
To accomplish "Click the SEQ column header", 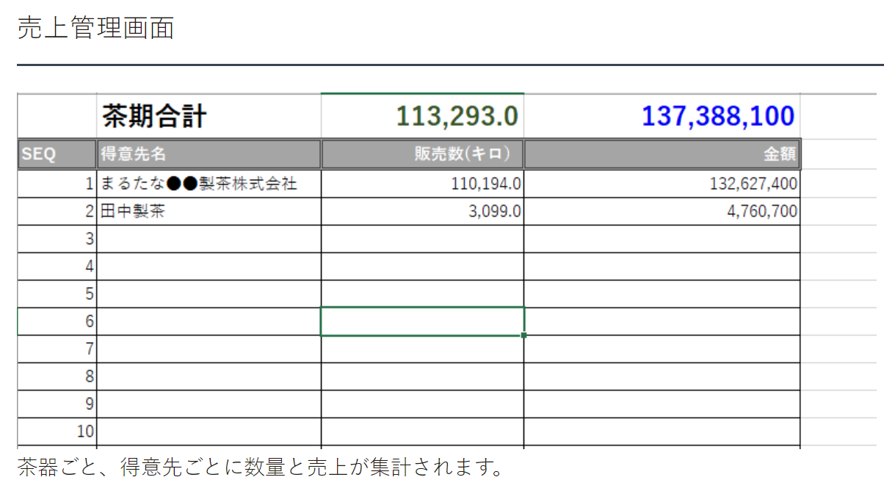I will pos(57,155).
